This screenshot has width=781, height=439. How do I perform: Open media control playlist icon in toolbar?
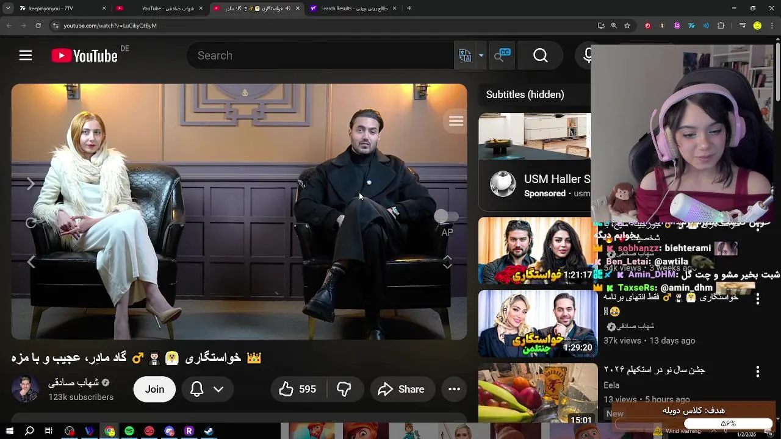click(x=742, y=26)
